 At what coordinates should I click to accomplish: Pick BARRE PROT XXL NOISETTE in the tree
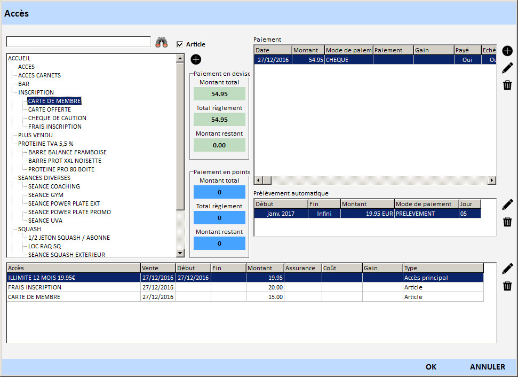pyautogui.click(x=65, y=161)
